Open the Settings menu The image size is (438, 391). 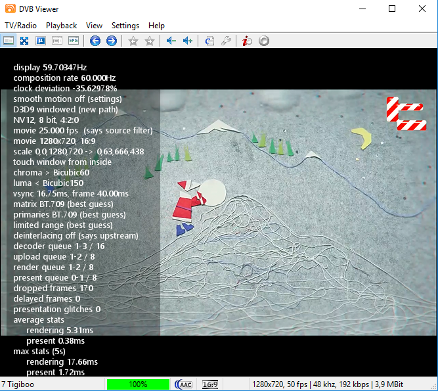125,26
